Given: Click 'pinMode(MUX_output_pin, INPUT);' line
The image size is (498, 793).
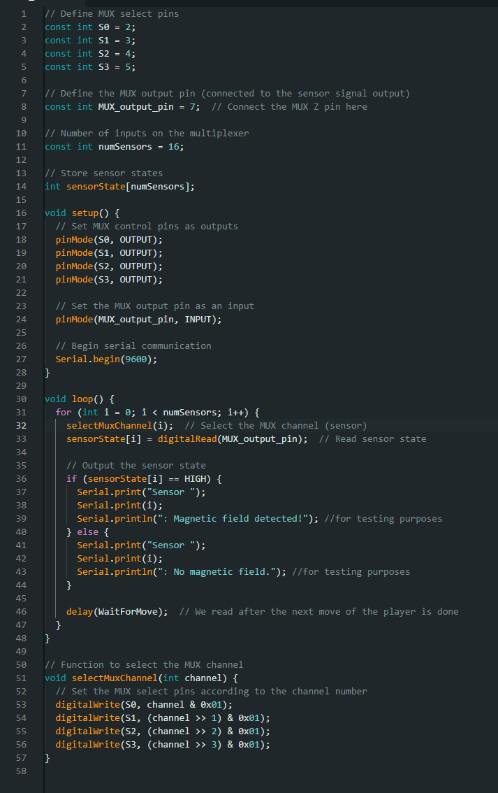Looking at the screenshot, I should point(138,320).
